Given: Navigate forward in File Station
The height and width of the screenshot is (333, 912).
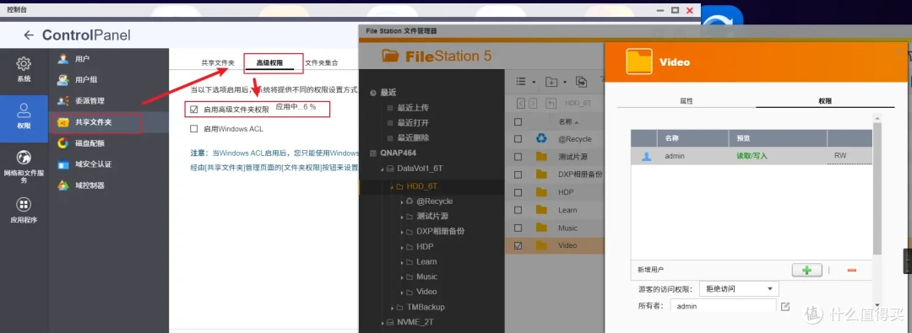Looking at the screenshot, I should click(x=532, y=104).
